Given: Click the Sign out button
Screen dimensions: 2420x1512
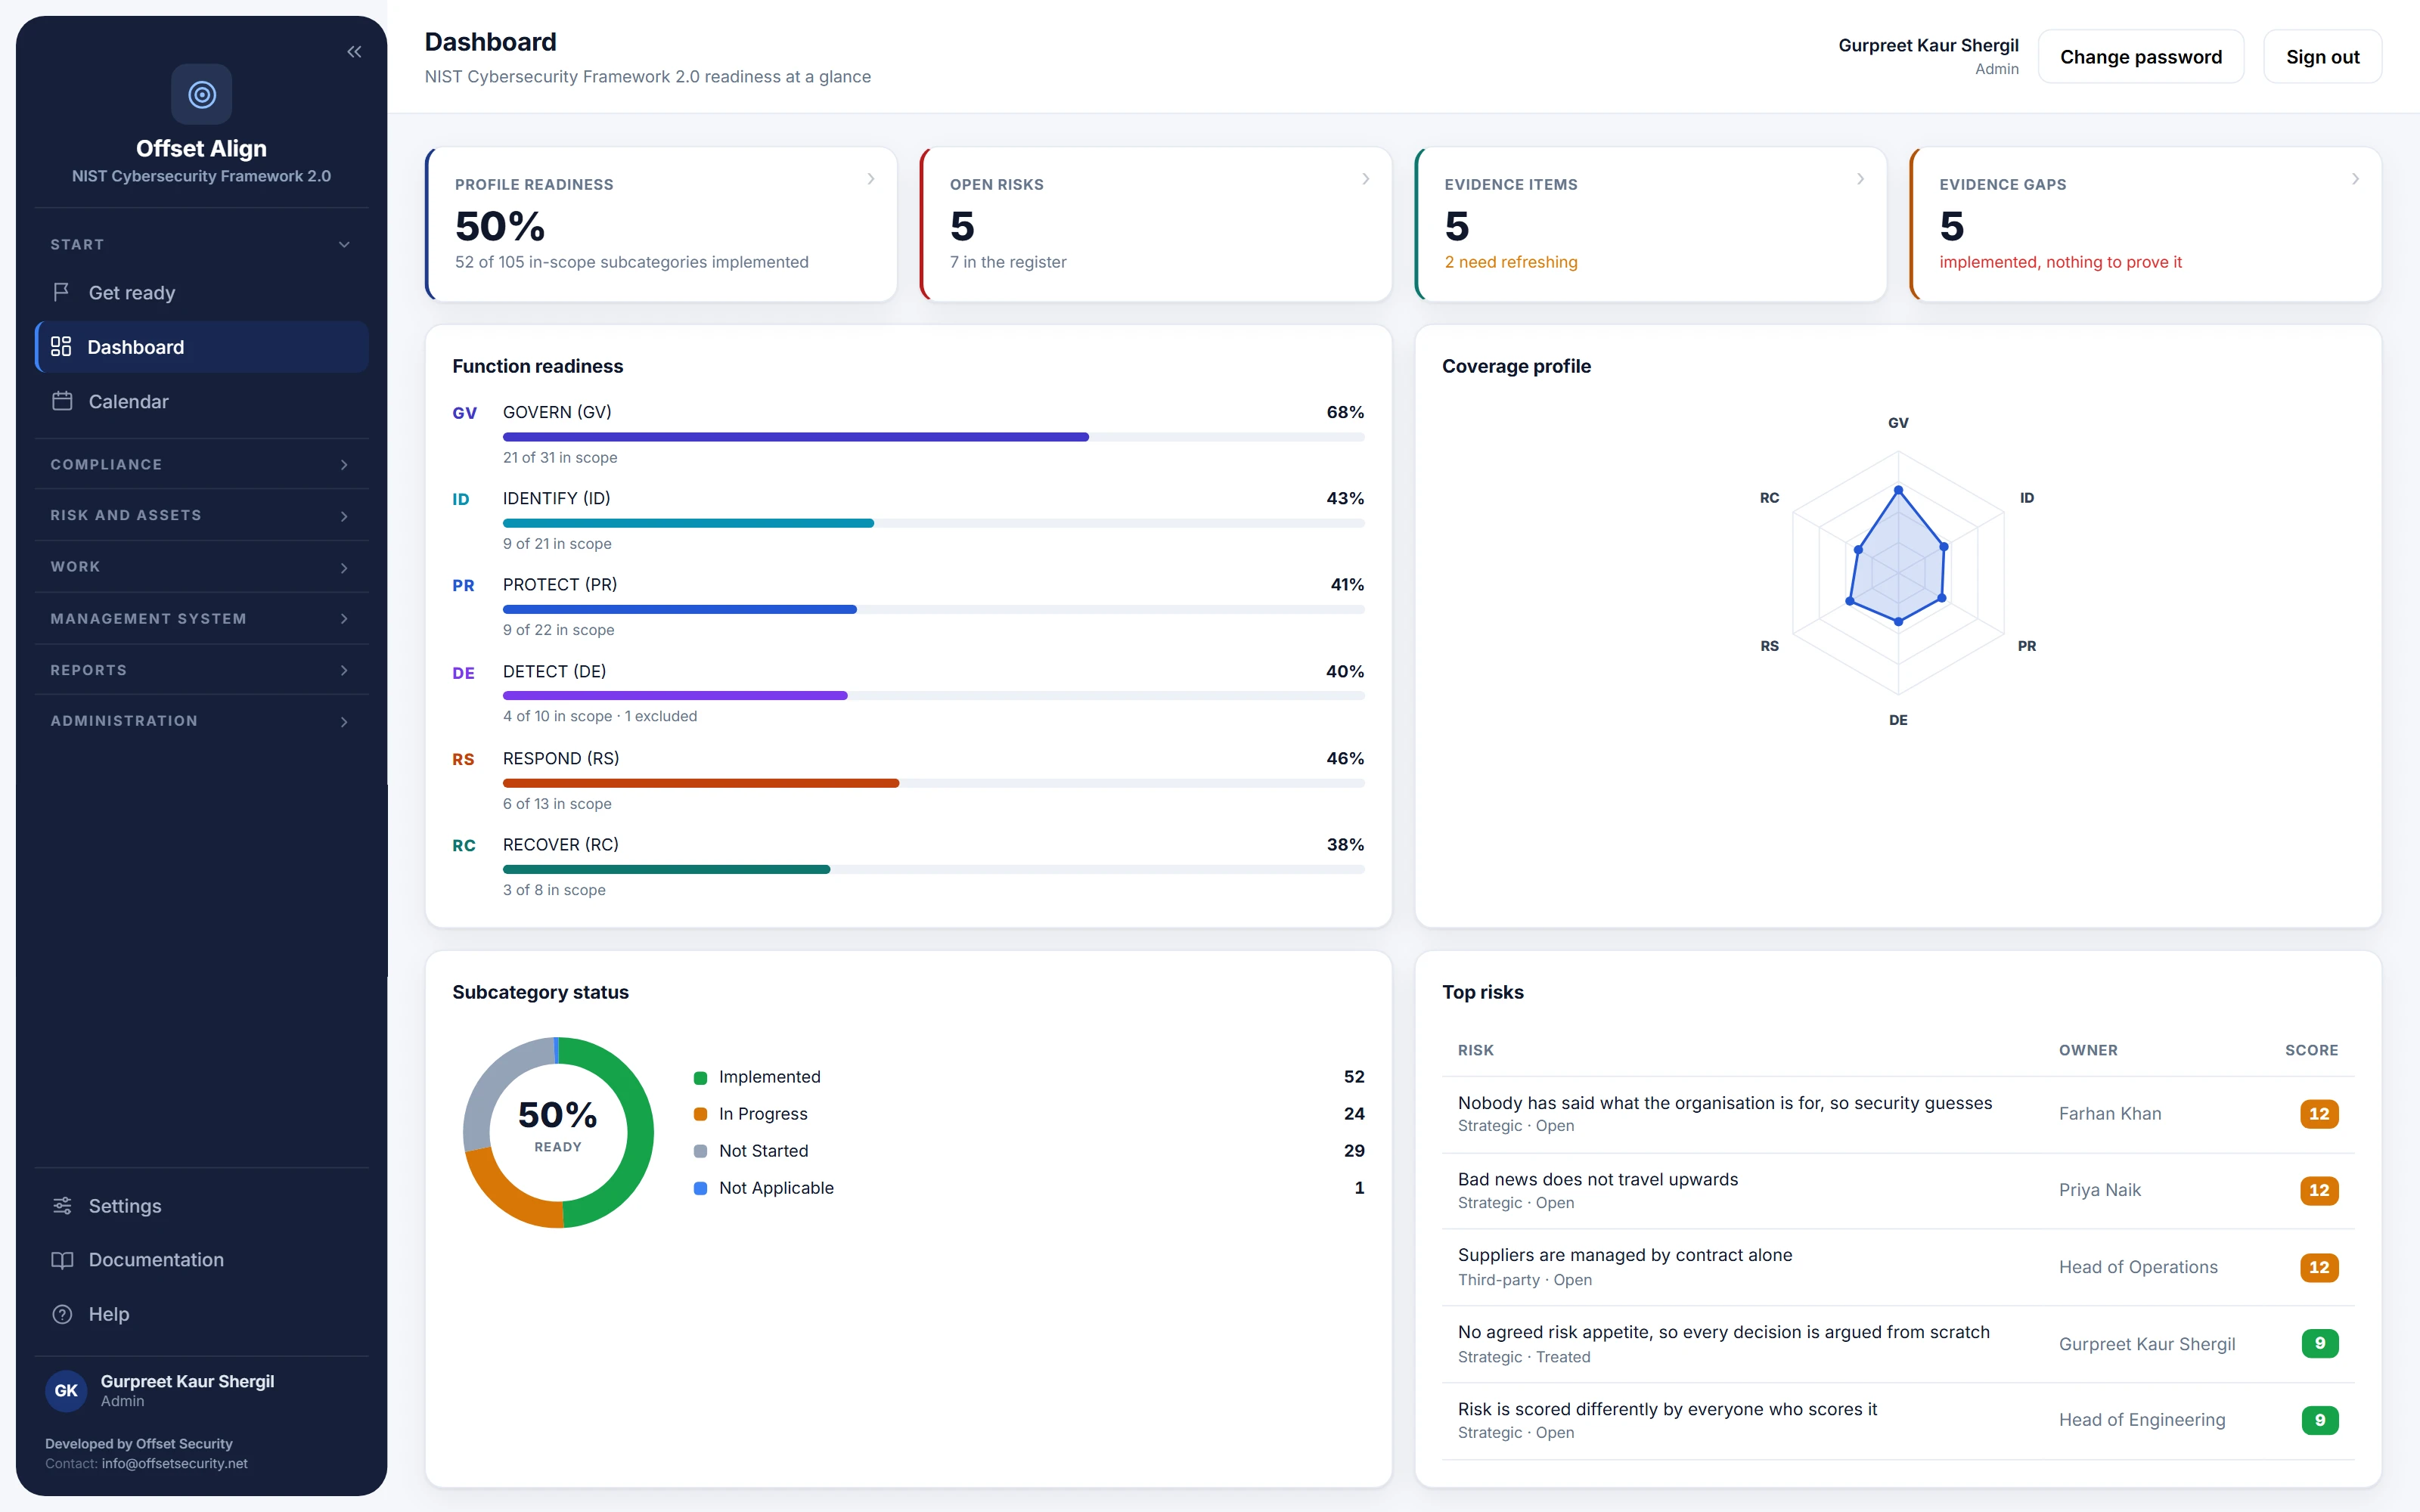Looking at the screenshot, I should point(2322,57).
